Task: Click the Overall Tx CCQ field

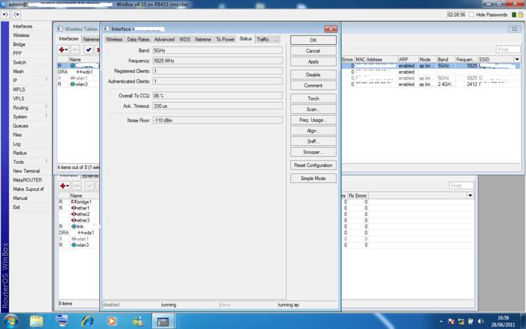Action: pos(218,95)
